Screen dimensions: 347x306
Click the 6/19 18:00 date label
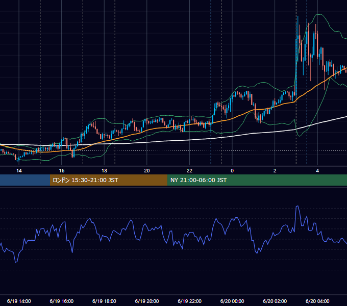pos(104,301)
